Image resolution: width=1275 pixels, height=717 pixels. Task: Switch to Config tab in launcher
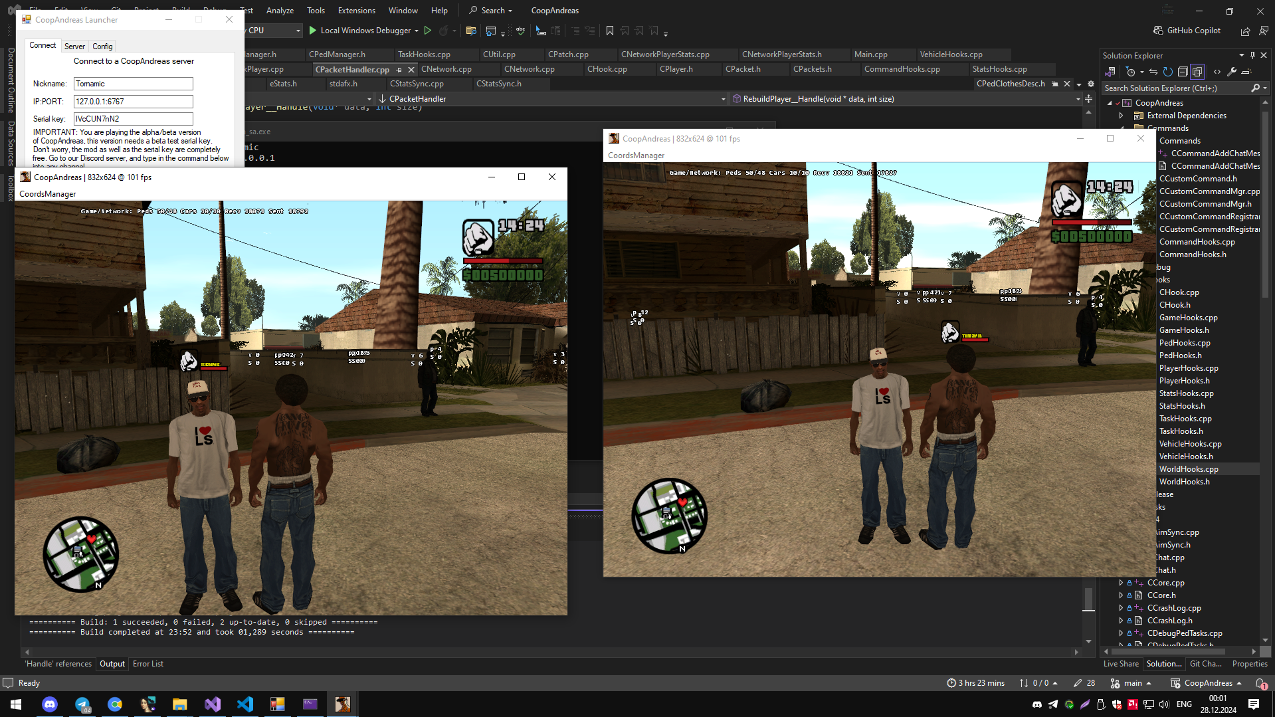102,47
